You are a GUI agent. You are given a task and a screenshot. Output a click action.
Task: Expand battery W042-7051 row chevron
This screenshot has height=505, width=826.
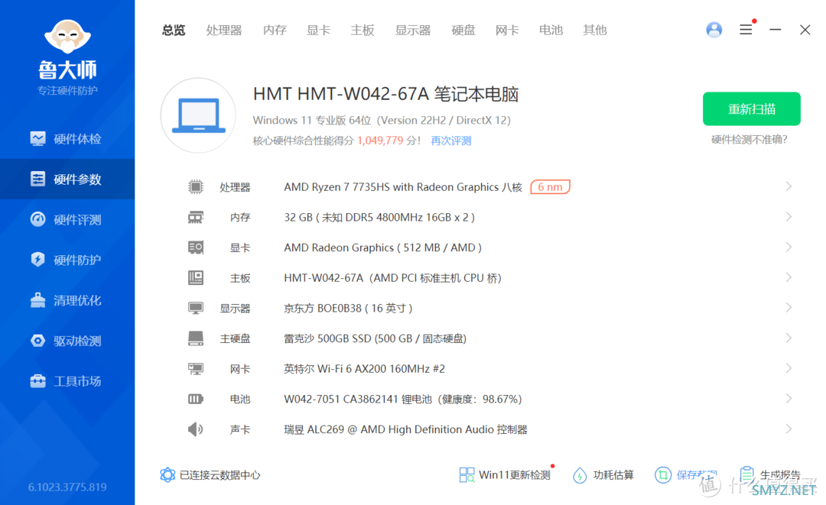tap(789, 399)
